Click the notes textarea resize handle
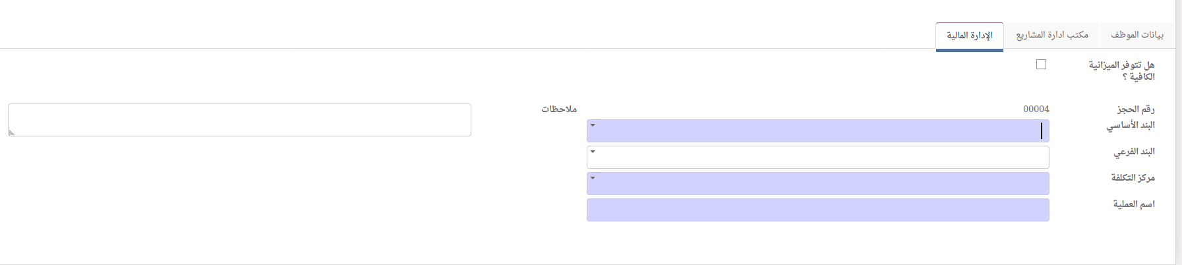Image resolution: width=1182 pixels, height=265 pixels. click(x=11, y=133)
